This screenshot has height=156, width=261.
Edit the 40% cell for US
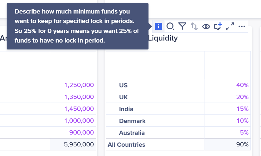pos(228,85)
